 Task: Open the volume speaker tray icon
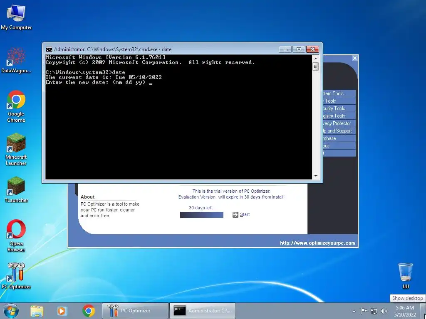pos(384,311)
